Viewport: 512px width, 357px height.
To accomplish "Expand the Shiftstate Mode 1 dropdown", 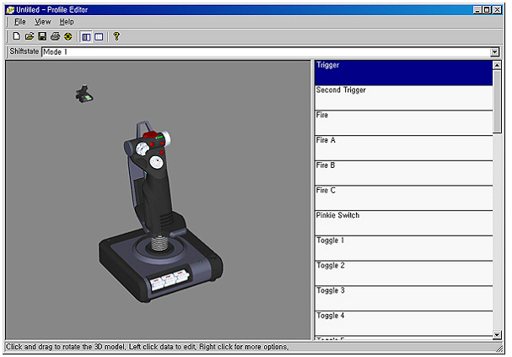I will [494, 52].
